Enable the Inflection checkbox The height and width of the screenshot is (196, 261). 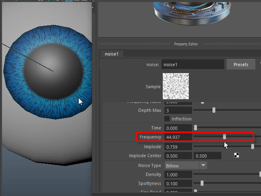click(167, 119)
